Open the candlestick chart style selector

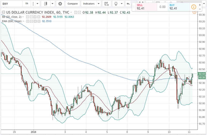[x=46, y=4]
